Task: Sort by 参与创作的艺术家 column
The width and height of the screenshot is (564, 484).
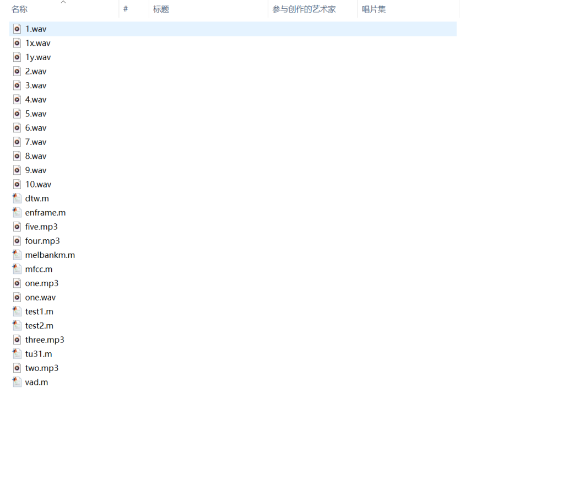Action: coord(304,9)
